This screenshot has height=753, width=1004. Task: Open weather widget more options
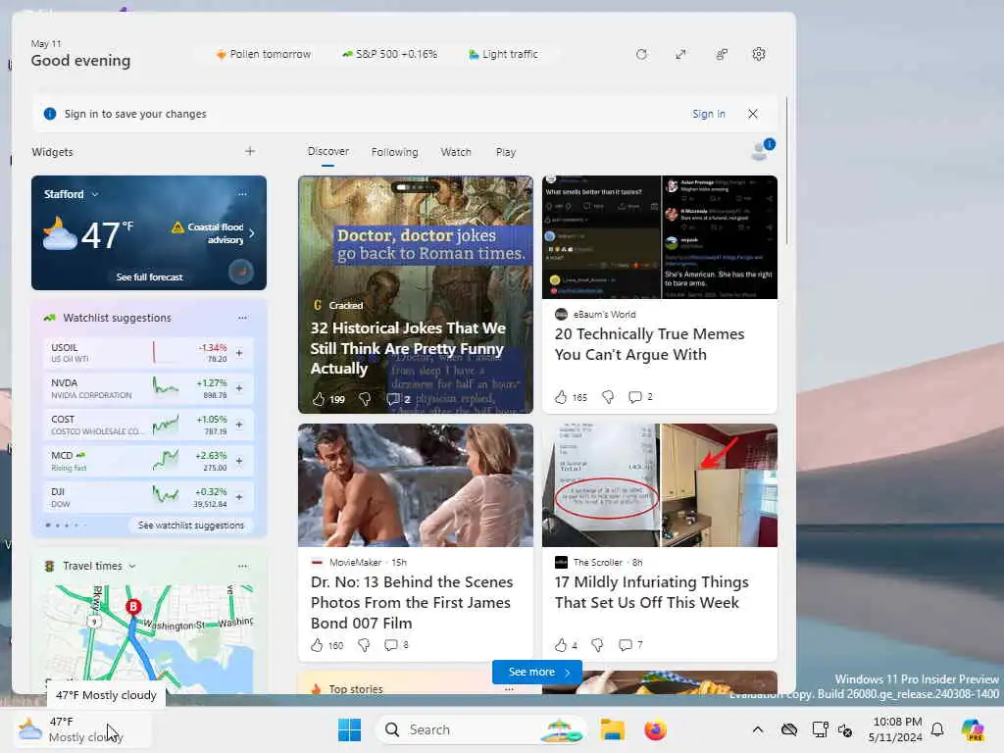point(242,194)
